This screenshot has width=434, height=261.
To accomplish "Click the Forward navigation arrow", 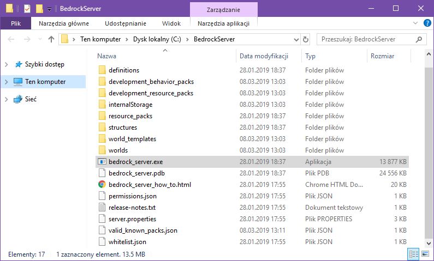I will coord(27,39).
